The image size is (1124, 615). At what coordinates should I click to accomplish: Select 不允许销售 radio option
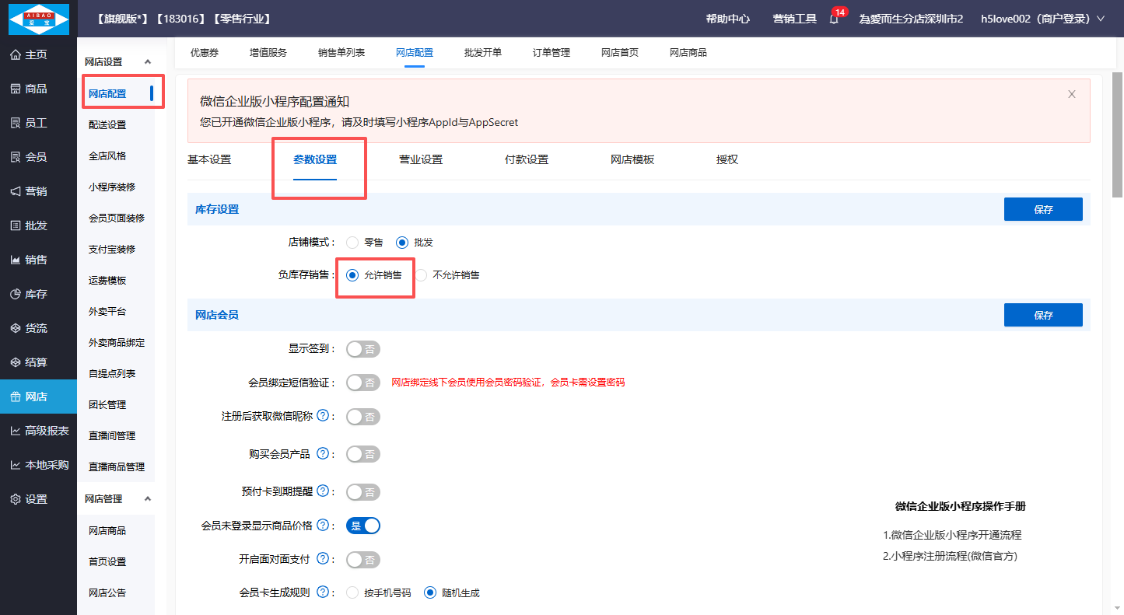pos(422,275)
